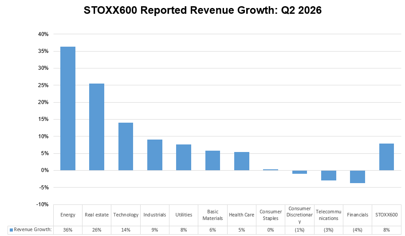The image size is (405, 236).
Task: Click the 14% data table value
Action: point(126,230)
